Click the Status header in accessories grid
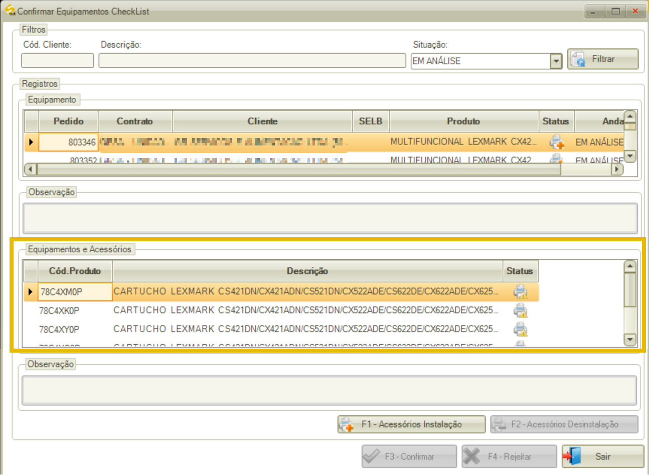Screen dimensions: 649x475 click(520, 271)
